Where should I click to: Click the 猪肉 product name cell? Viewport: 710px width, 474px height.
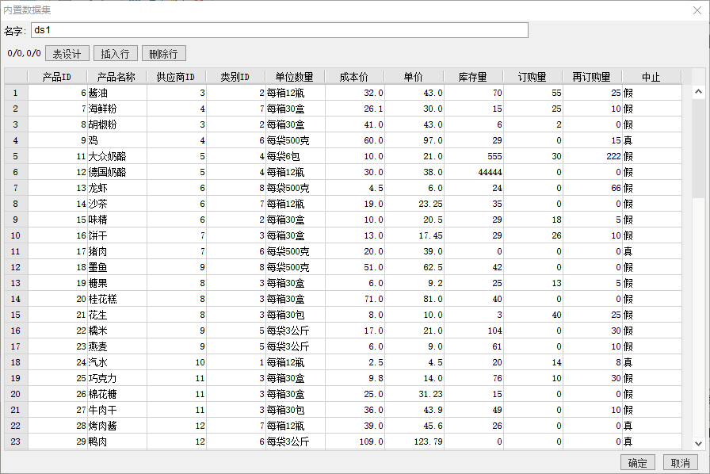(116, 251)
